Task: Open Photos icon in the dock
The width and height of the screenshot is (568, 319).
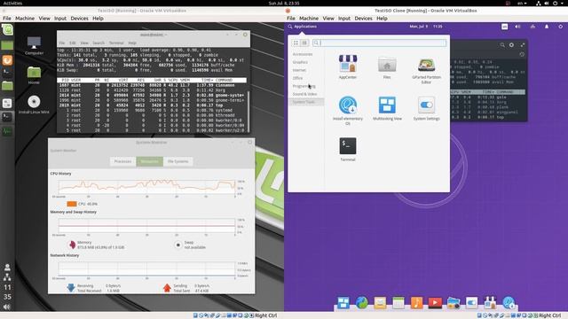Action: click(454, 302)
